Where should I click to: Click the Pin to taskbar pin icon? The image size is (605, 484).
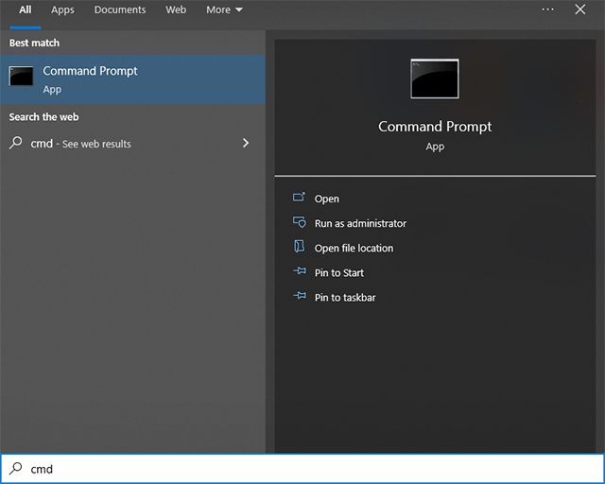pyautogui.click(x=300, y=296)
